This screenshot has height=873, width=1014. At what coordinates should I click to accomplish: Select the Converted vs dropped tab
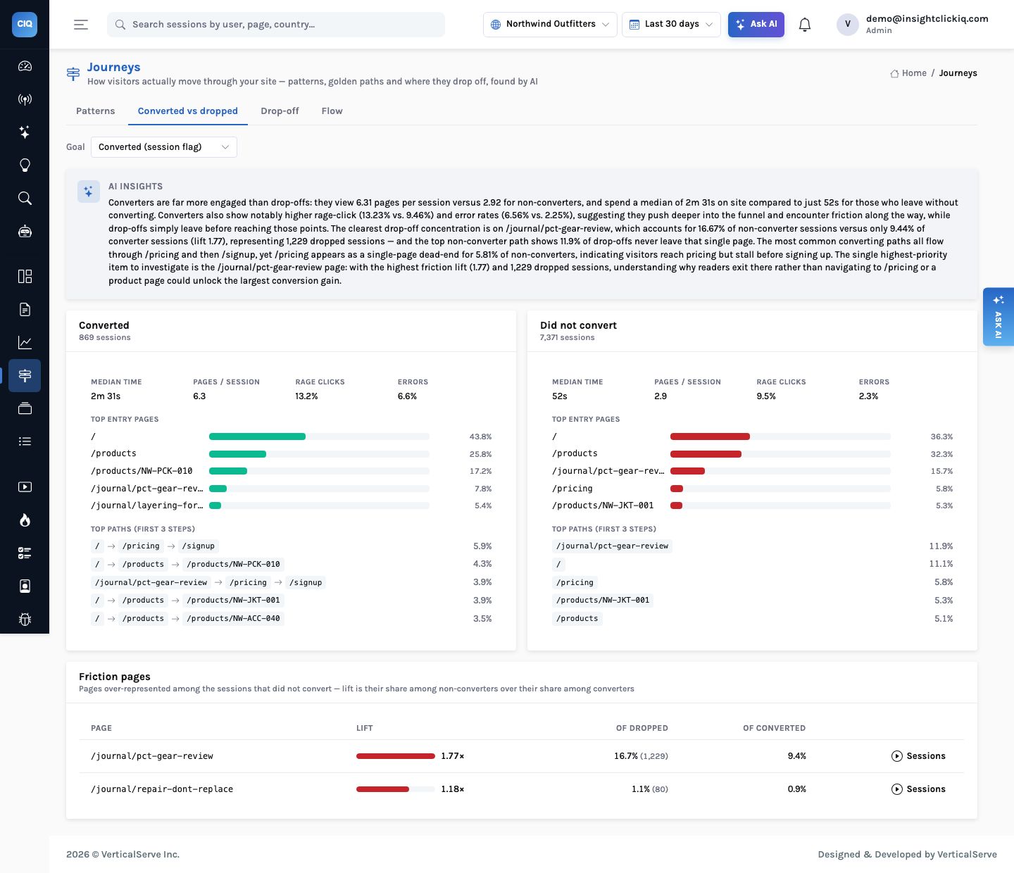pos(188,111)
